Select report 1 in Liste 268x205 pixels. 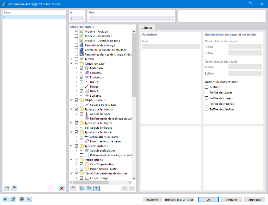tap(34, 17)
